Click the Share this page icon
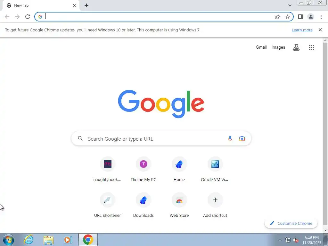This screenshot has width=328, height=246. pos(277,17)
